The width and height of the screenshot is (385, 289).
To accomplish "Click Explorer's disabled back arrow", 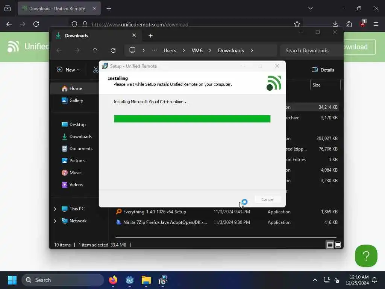I will coord(59,50).
